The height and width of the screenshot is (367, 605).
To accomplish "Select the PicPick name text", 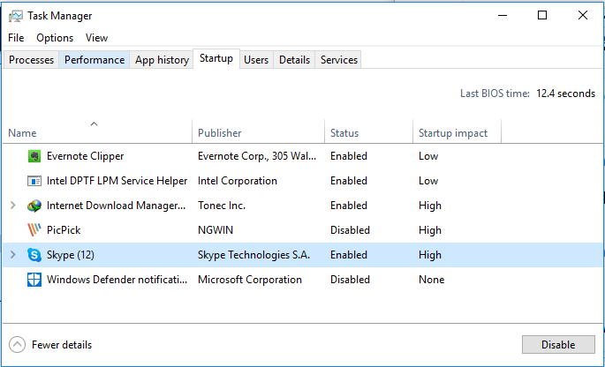I will tap(64, 230).
